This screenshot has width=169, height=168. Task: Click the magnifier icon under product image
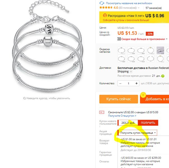click(x=24, y=98)
